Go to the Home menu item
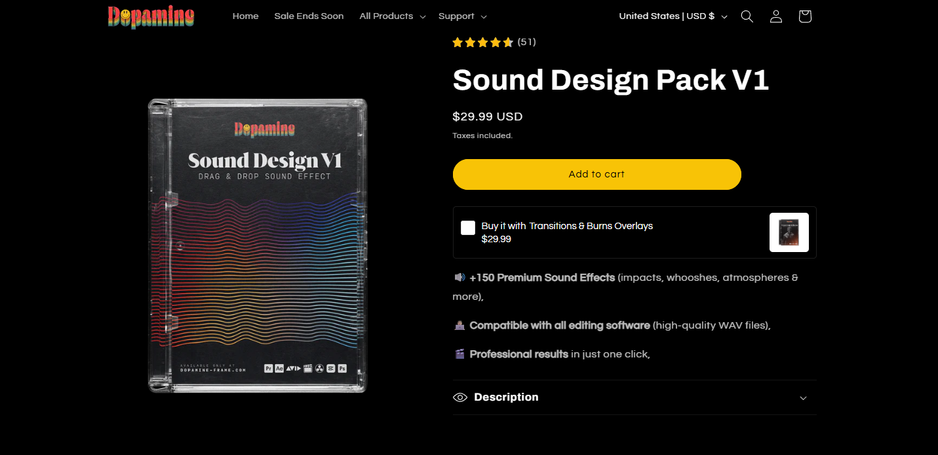Viewport: 938px width, 455px height. (x=245, y=16)
